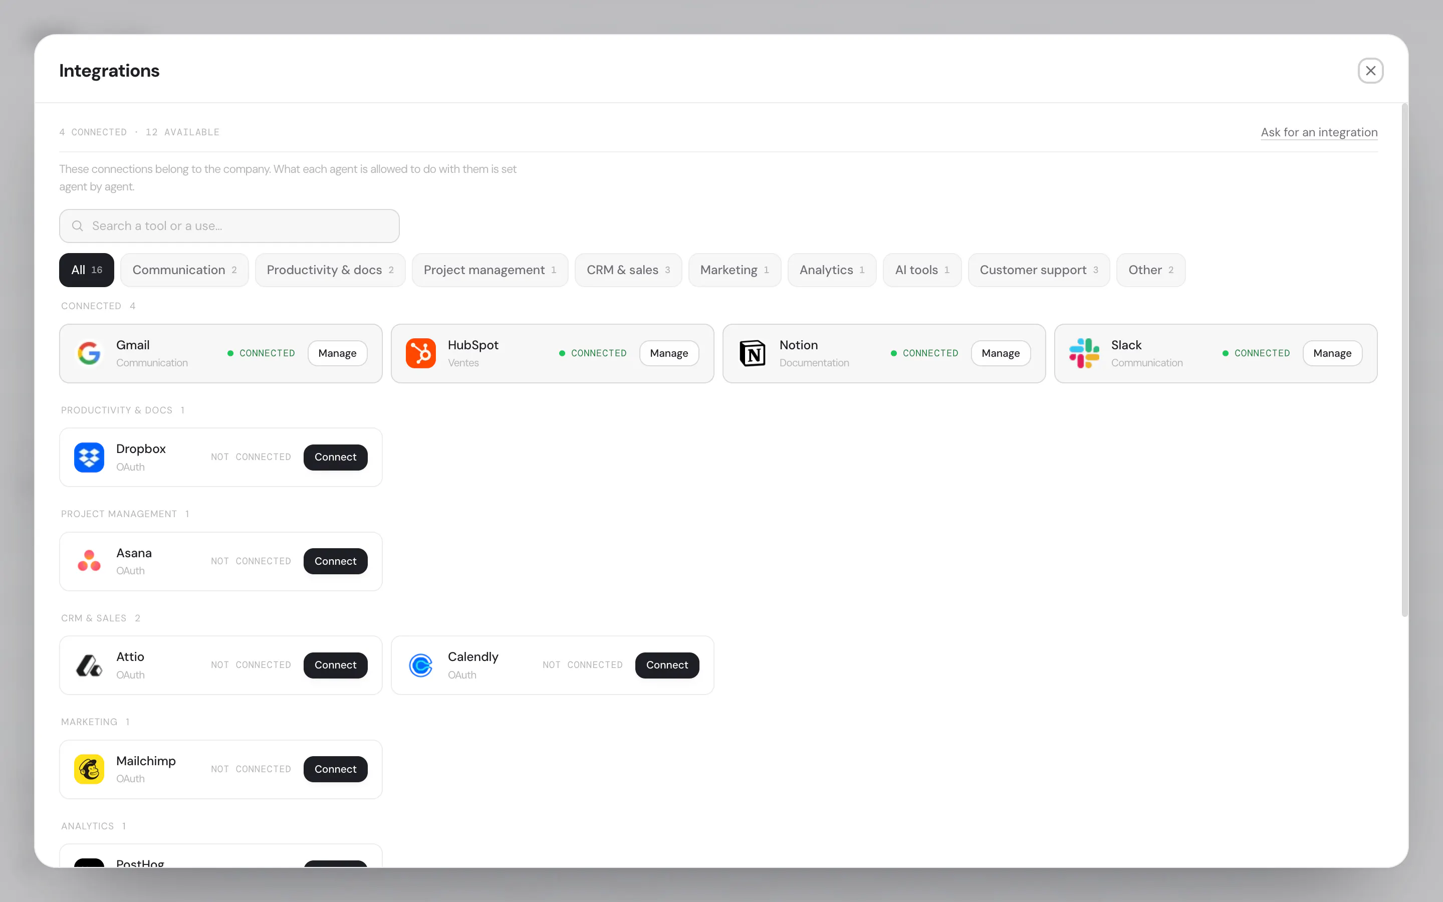Screen dimensions: 1443x902
Task: Click Gmail's CONNECTED status label
Action: pos(267,353)
